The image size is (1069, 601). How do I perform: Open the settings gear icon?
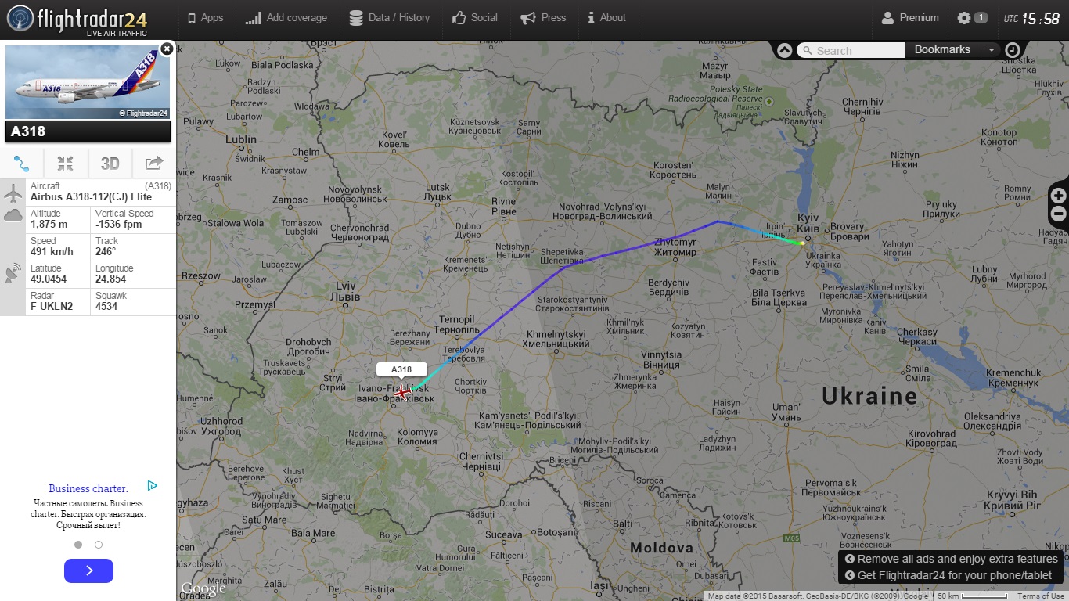pos(964,18)
